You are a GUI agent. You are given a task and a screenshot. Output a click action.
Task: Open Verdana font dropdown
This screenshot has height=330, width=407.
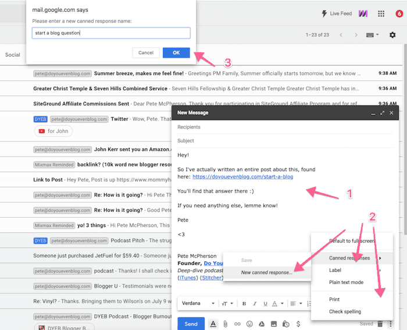coord(198,303)
